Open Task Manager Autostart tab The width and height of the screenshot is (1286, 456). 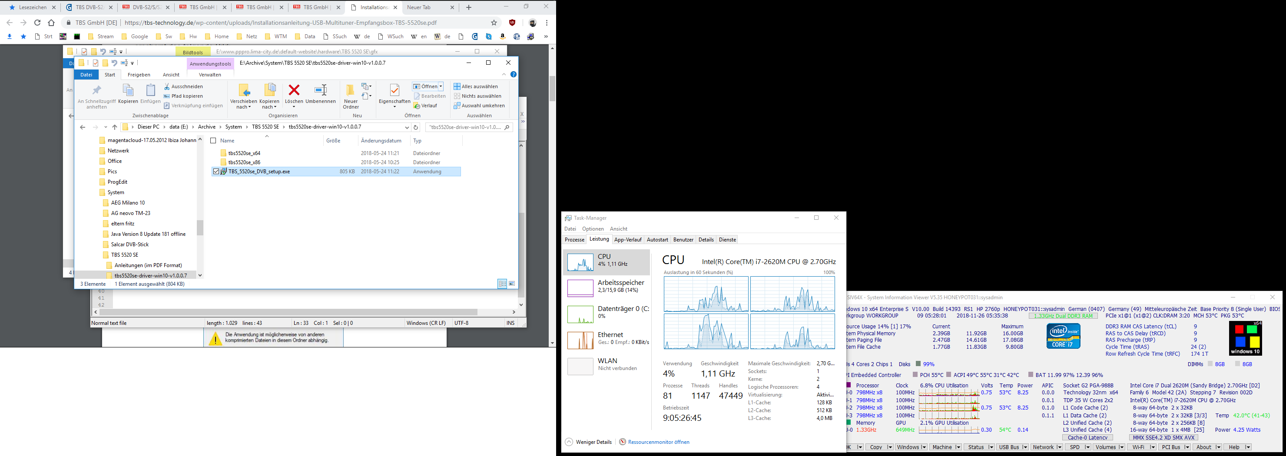point(657,239)
